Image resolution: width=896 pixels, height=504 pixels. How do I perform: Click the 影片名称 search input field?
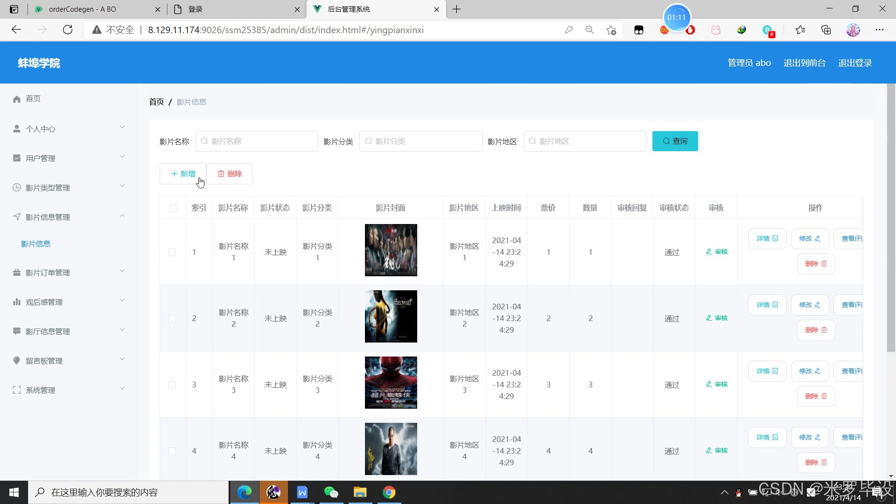click(257, 141)
